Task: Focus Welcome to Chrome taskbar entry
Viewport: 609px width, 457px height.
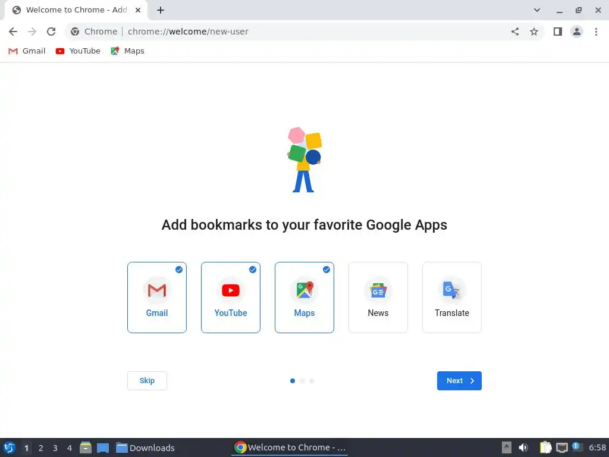Action: (x=290, y=447)
